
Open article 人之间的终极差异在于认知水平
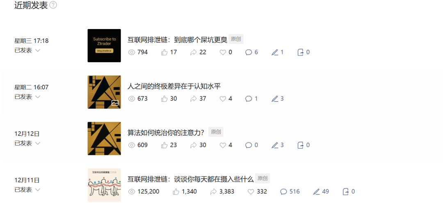174,86
